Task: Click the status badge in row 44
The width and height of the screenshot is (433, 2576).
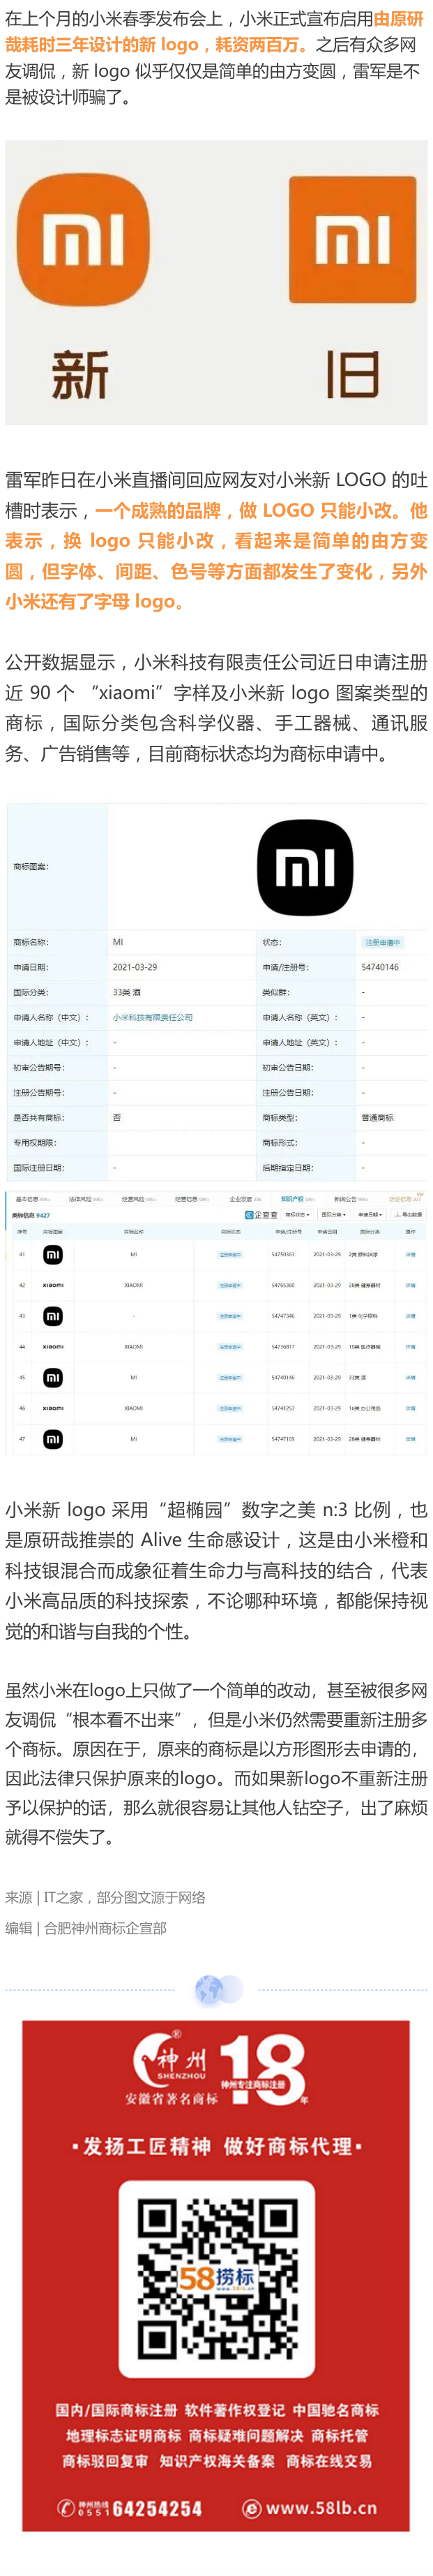Action: [x=231, y=1347]
